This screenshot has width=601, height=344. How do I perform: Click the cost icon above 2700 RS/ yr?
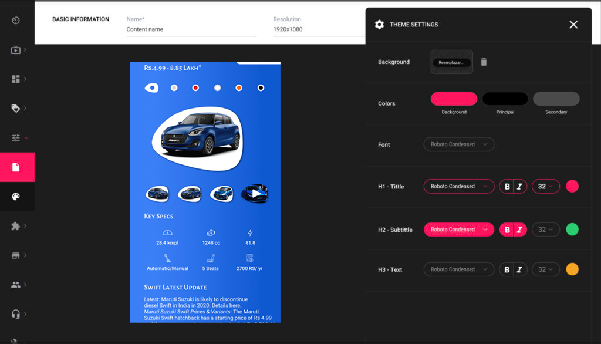[x=249, y=258]
